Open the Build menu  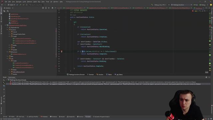click(35, 2)
